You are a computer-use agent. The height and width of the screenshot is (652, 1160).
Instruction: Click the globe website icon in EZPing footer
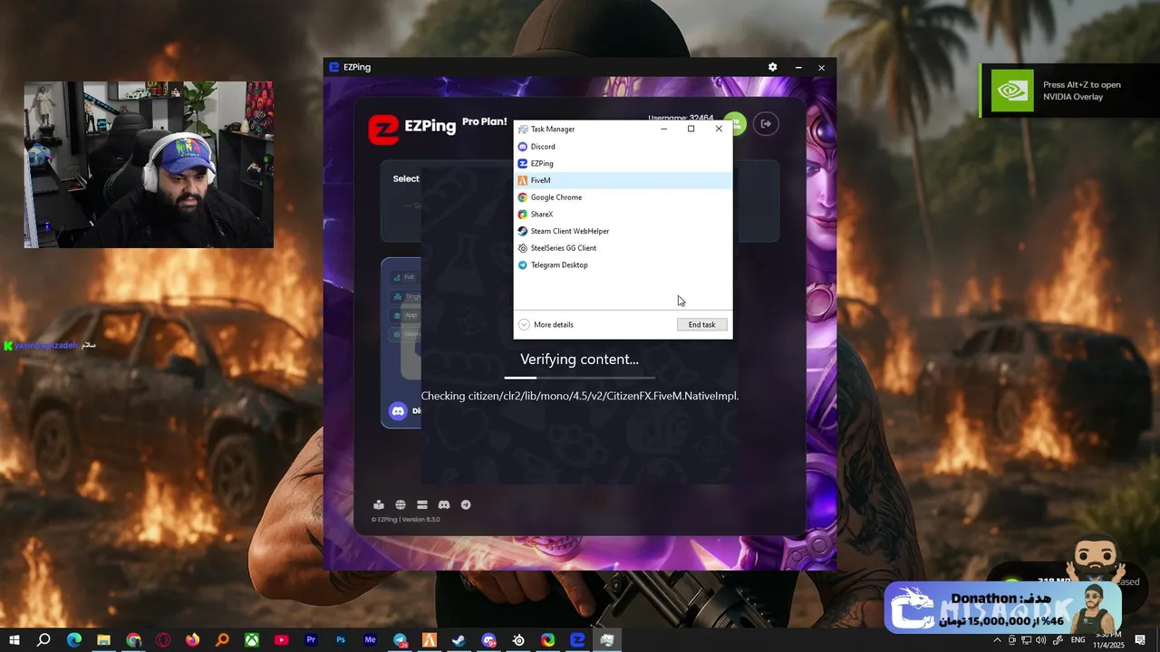coord(401,504)
